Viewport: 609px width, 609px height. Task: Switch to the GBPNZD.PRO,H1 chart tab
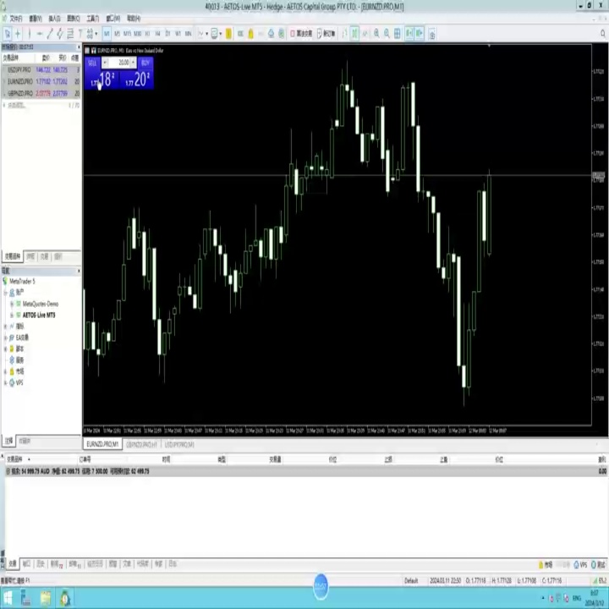pos(141,444)
